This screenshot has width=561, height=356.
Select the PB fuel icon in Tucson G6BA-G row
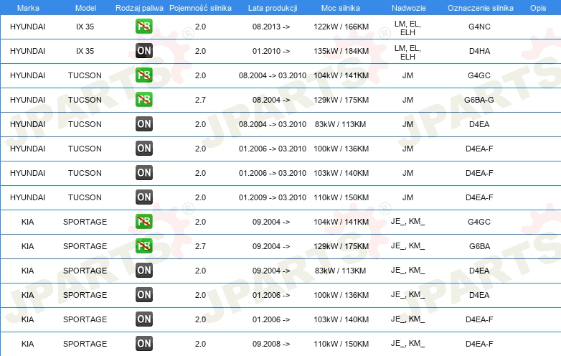coord(143,100)
